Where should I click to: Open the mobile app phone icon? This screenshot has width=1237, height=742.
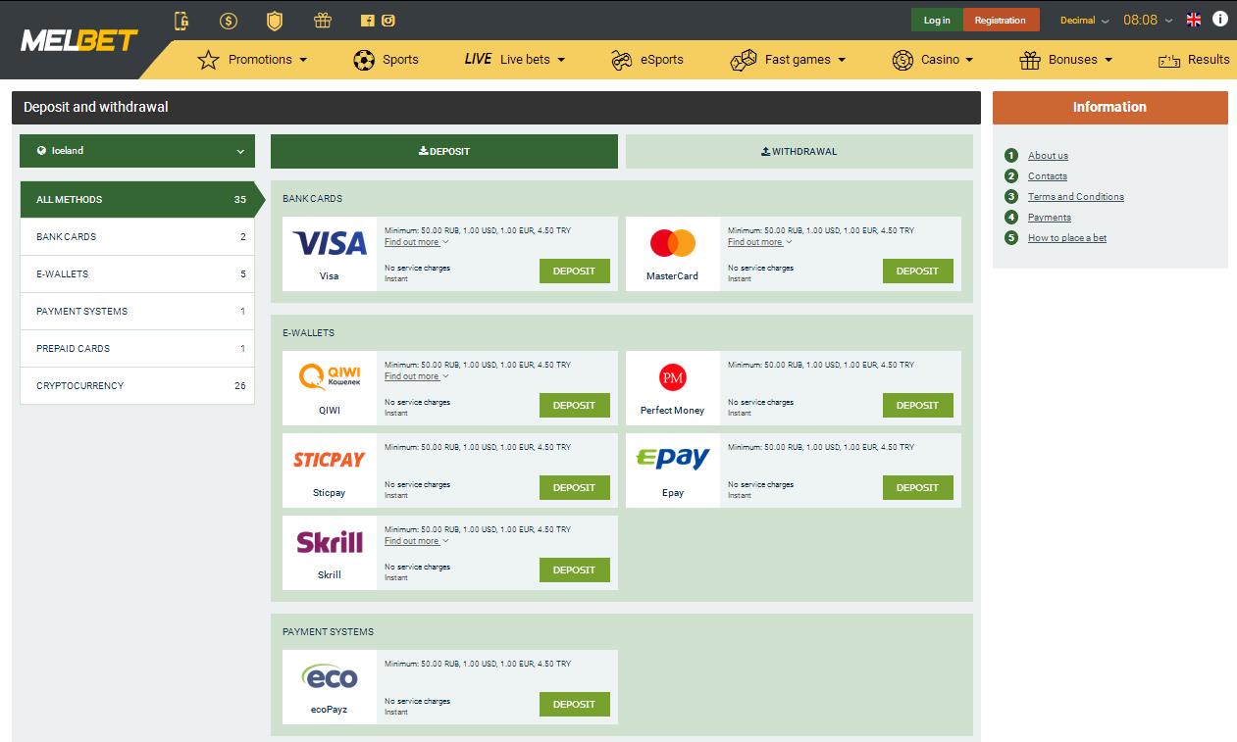(181, 21)
